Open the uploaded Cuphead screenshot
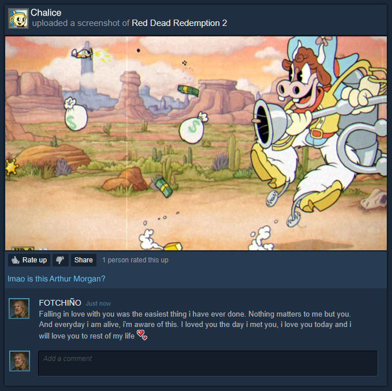This screenshot has width=392, height=391. 196,144
